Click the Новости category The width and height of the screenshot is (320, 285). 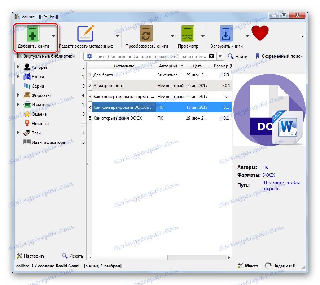[x=40, y=124]
